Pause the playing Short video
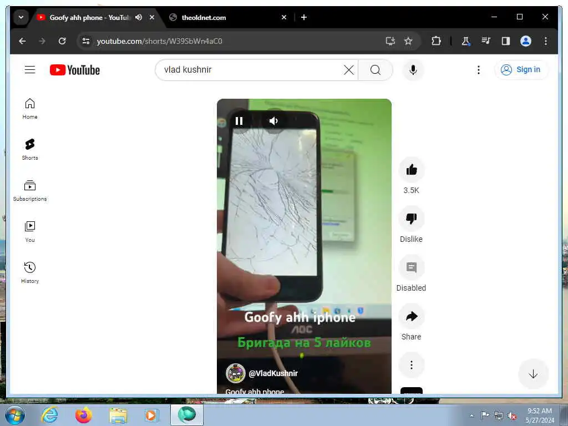Viewport: 568px width, 426px height. click(x=239, y=121)
